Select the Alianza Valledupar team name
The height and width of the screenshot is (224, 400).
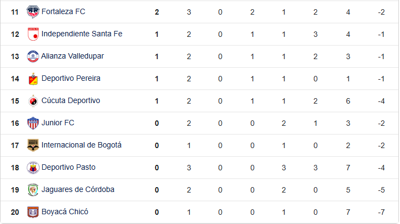click(73, 56)
